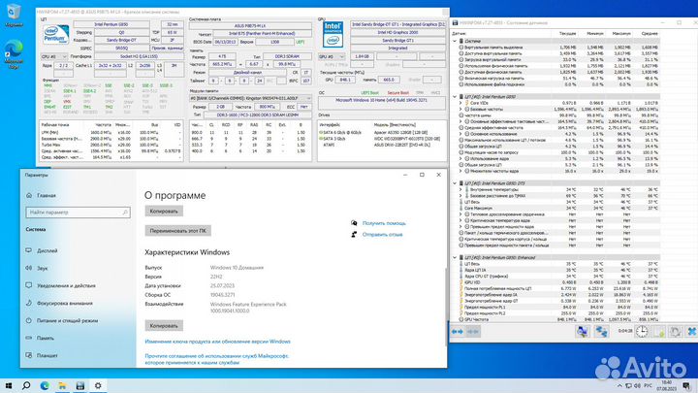This screenshot has width=698, height=393.
Task: Open the notification center tray icon
Action: pyautogui.click(x=687, y=386)
